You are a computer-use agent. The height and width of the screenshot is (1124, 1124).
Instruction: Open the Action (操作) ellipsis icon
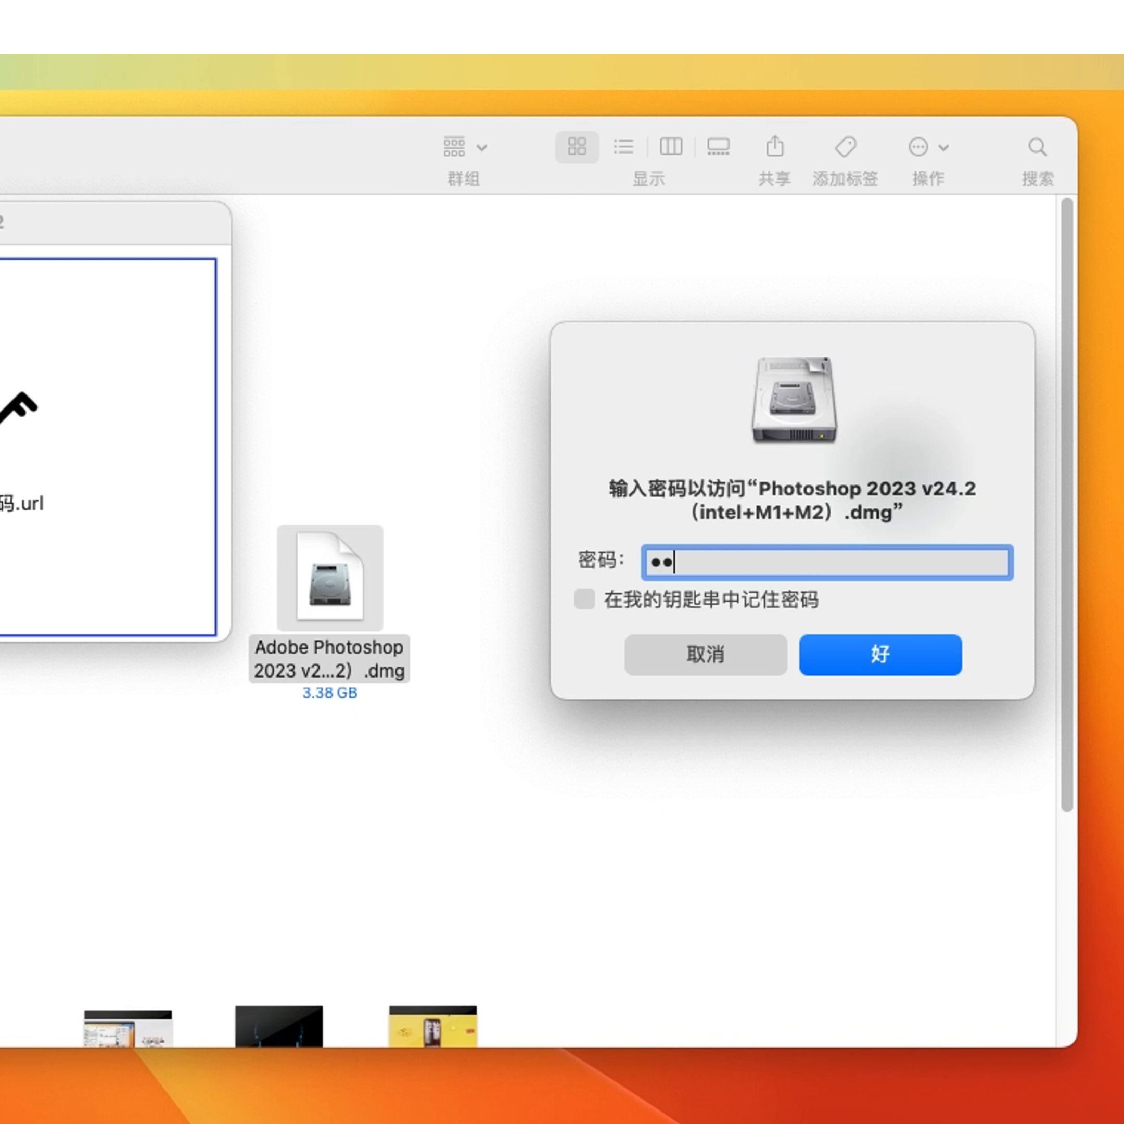(918, 147)
